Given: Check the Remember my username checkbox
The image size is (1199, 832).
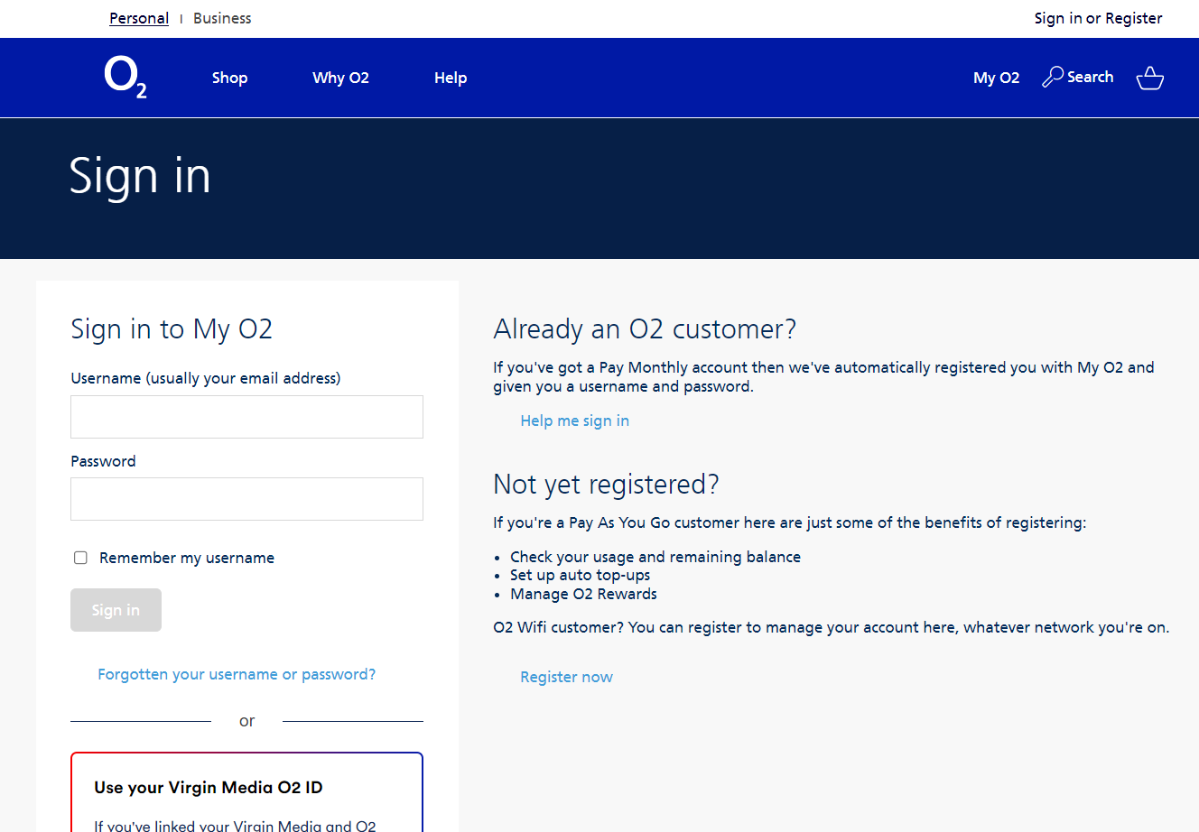Looking at the screenshot, I should click(x=80, y=558).
